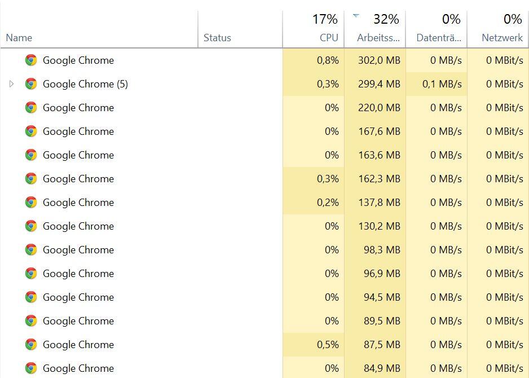The width and height of the screenshot is (529, 378).
Task: Sort by Netzwerk column header
Action: 498,29
